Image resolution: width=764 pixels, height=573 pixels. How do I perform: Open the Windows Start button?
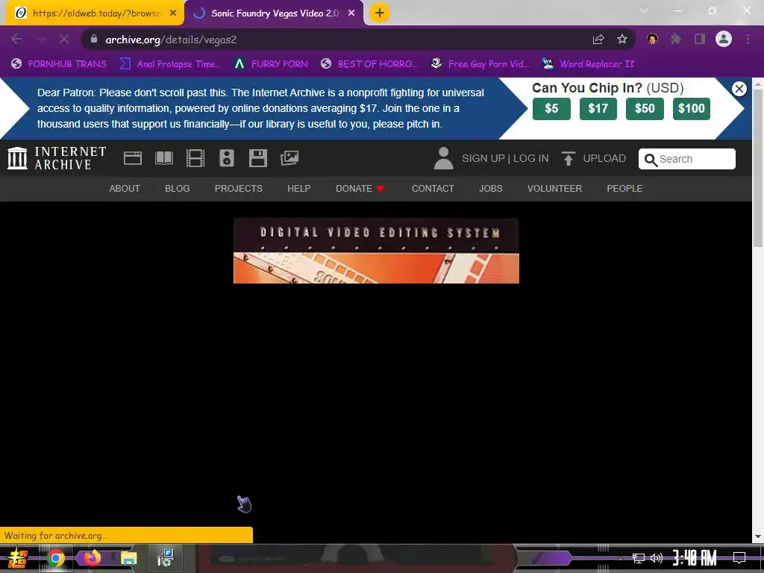(x=18, y=558)
